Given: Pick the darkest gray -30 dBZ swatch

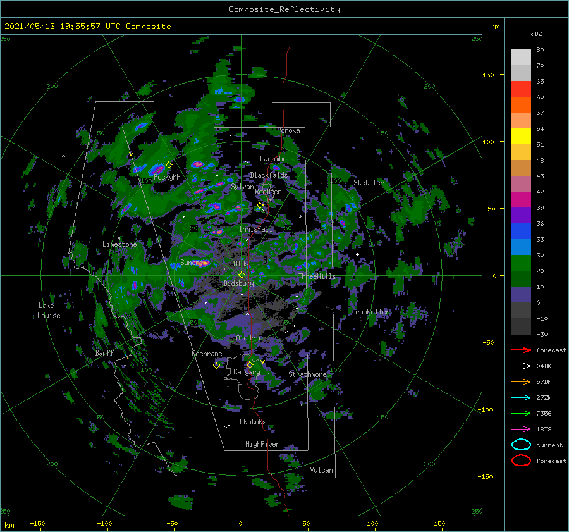Looking at the screenshot, I should pos(521,326).
